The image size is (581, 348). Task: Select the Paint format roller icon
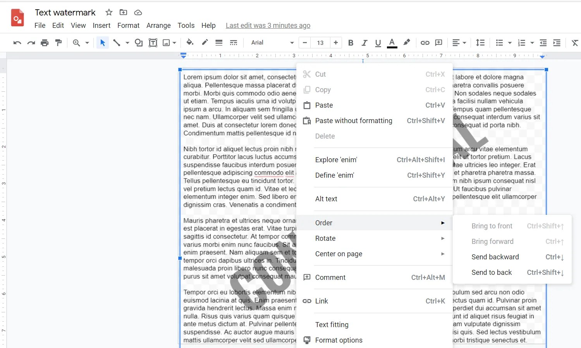[58, 43]
